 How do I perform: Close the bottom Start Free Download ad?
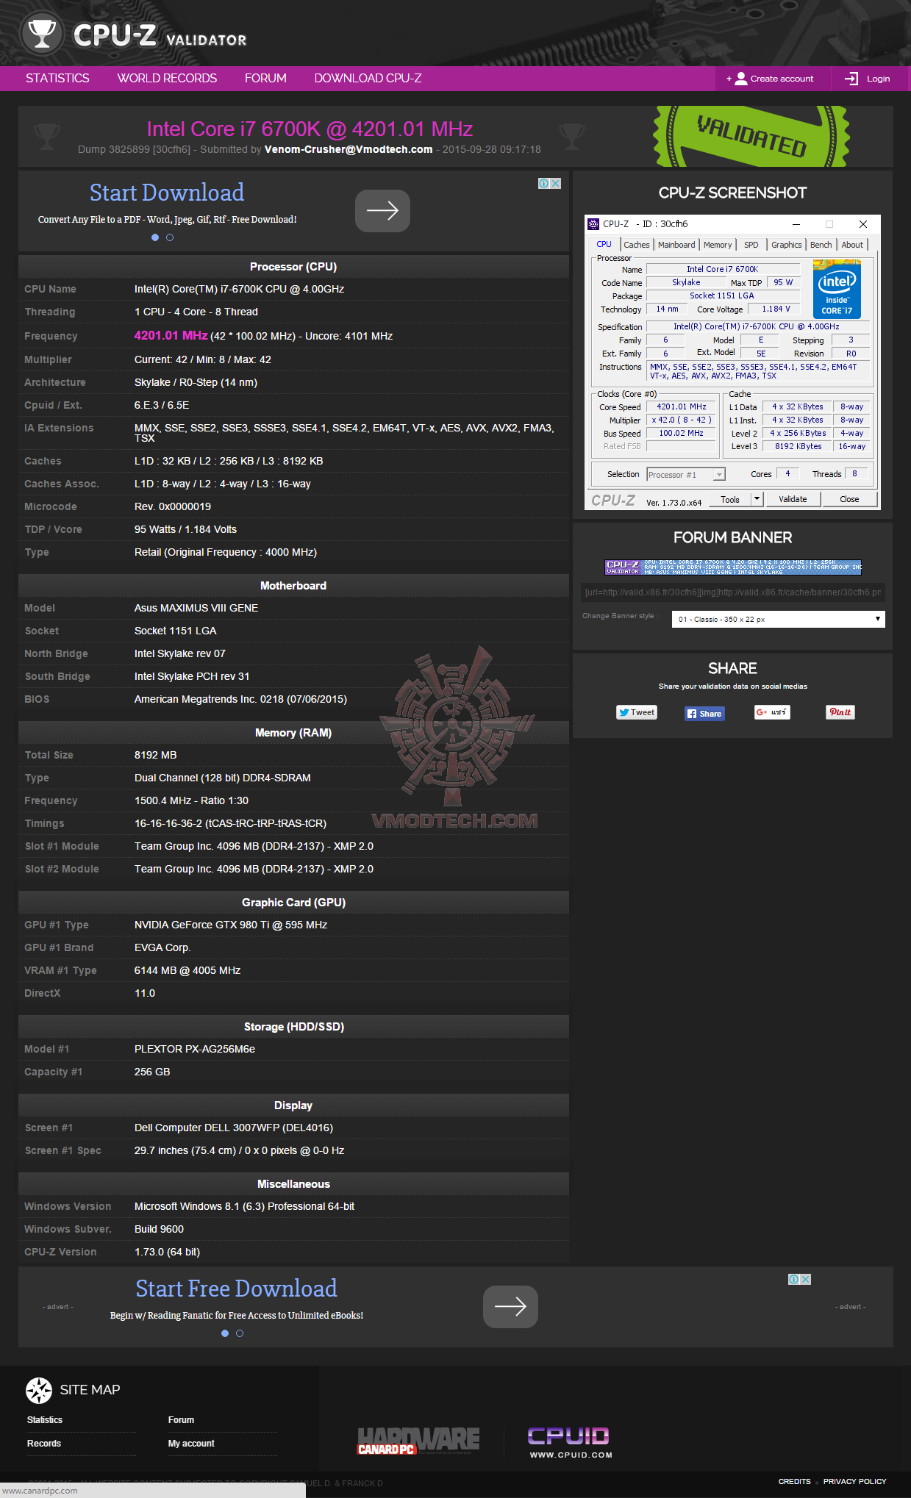(x=806, y=1279)
